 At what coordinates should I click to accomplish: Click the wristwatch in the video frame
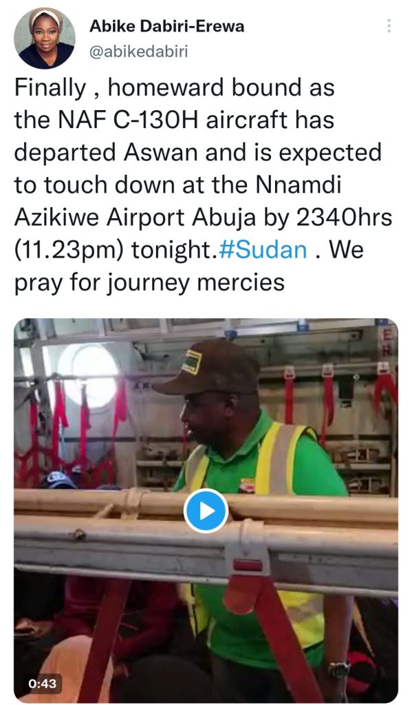(339, 669)
